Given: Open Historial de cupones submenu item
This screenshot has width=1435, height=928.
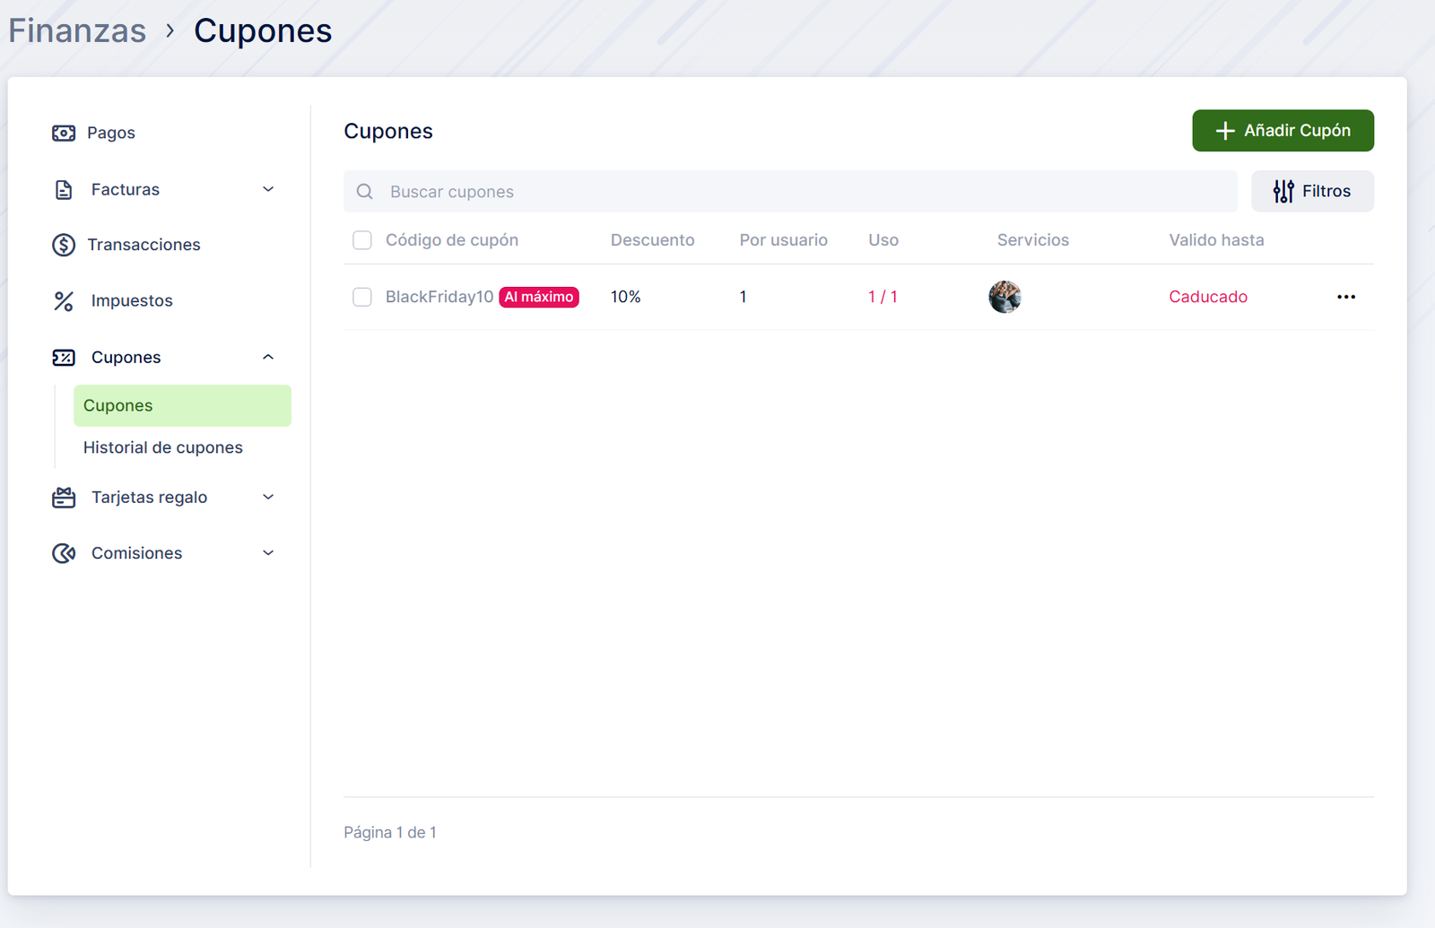Looking at the screenshot, I should point(163,447).
